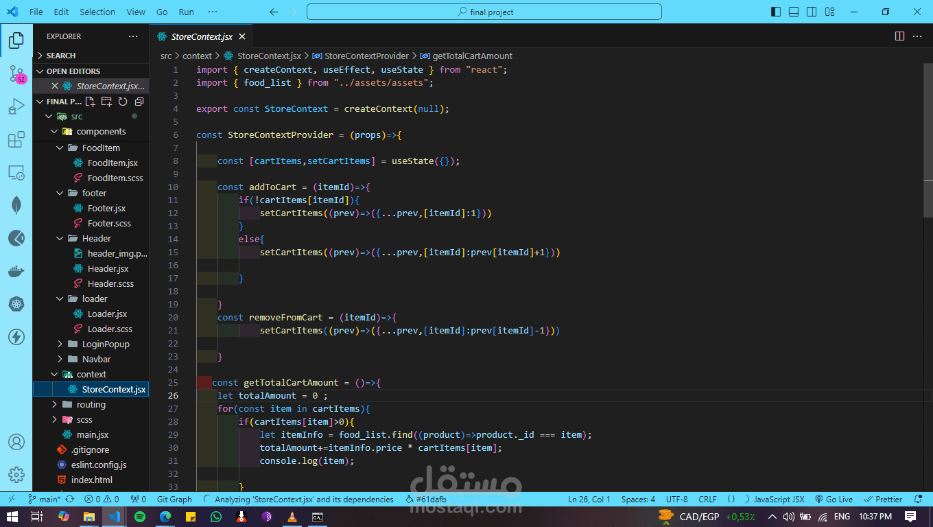Collapse the OPEN EDITORS section
This screenshot has height=527, width=933.
(x=91, y=71)
